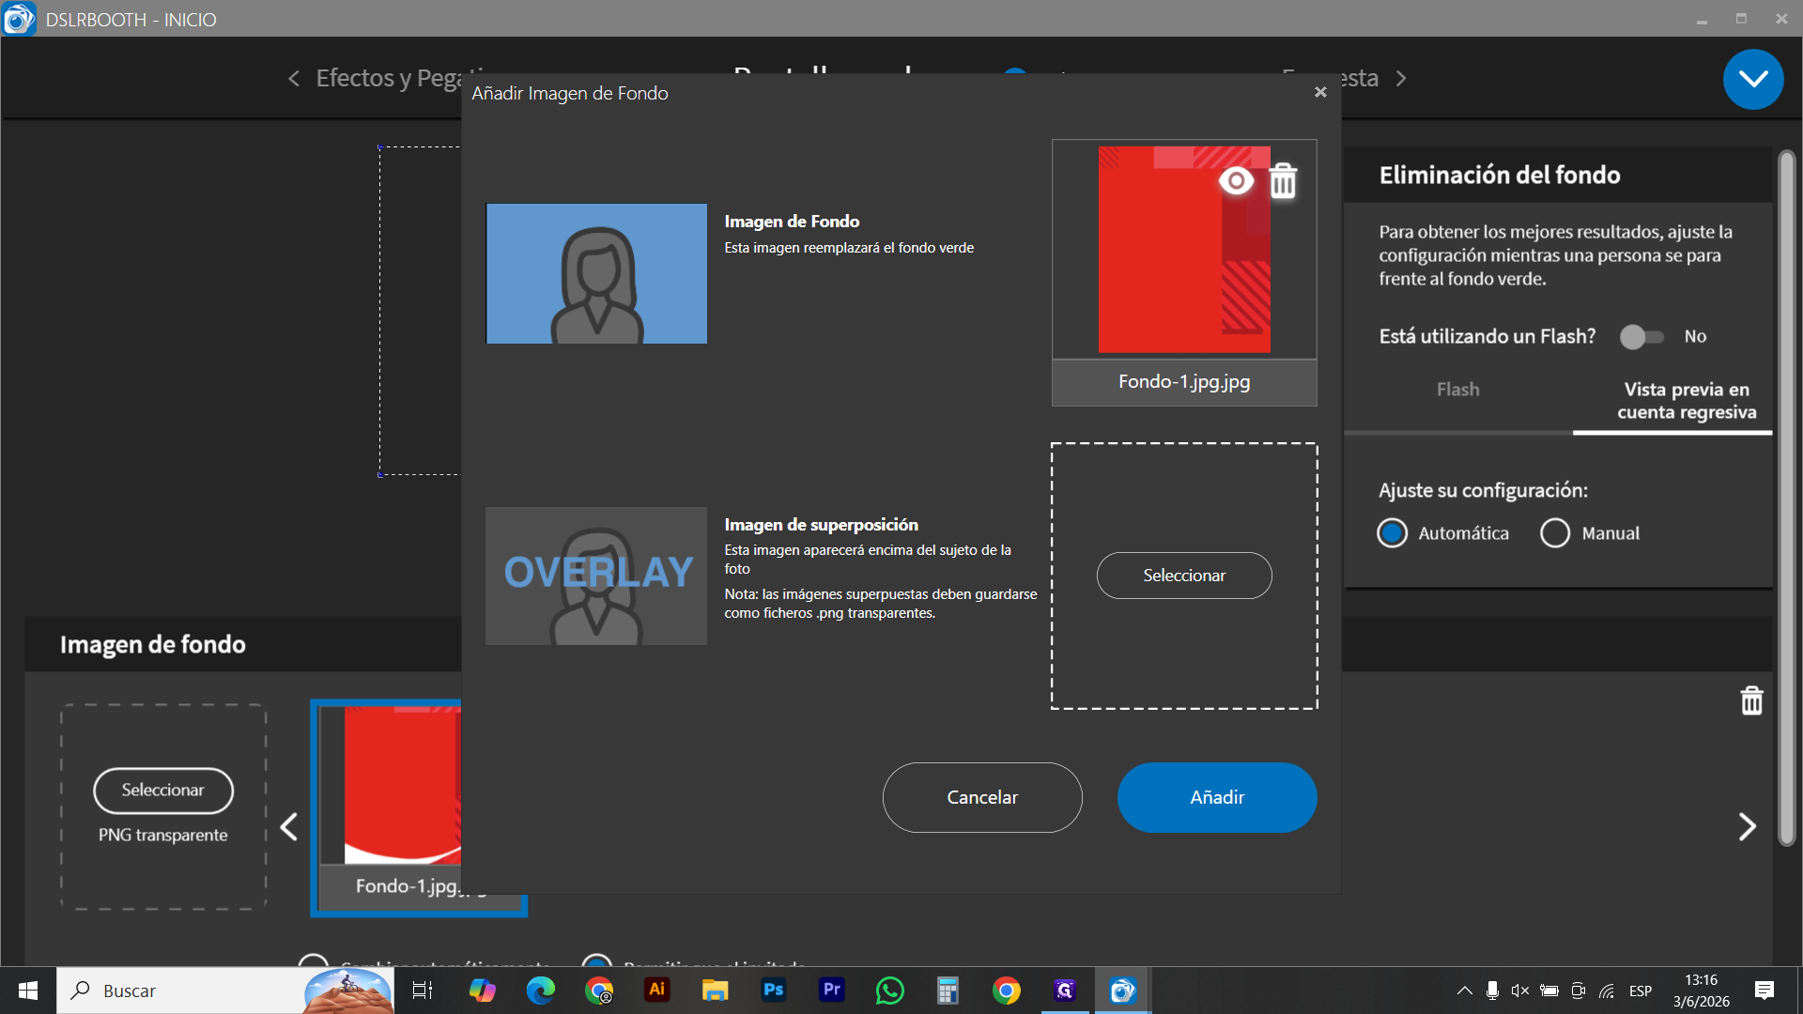Open Chrome profile icon next to Edge
This screenshot has width=1803, height=1014.
(599, 991)
